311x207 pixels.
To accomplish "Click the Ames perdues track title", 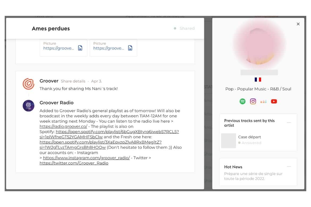I will click(51, 28).
